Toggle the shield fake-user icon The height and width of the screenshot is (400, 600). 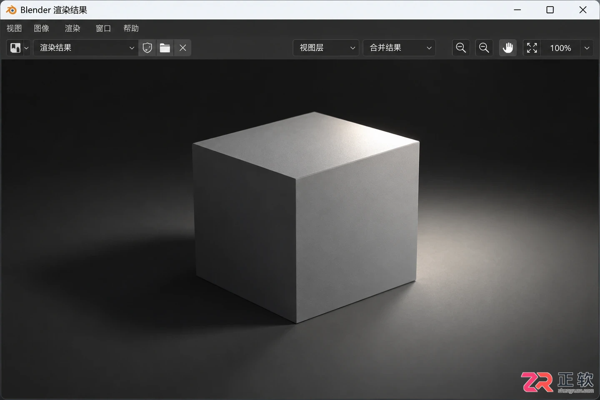(147, 48)
